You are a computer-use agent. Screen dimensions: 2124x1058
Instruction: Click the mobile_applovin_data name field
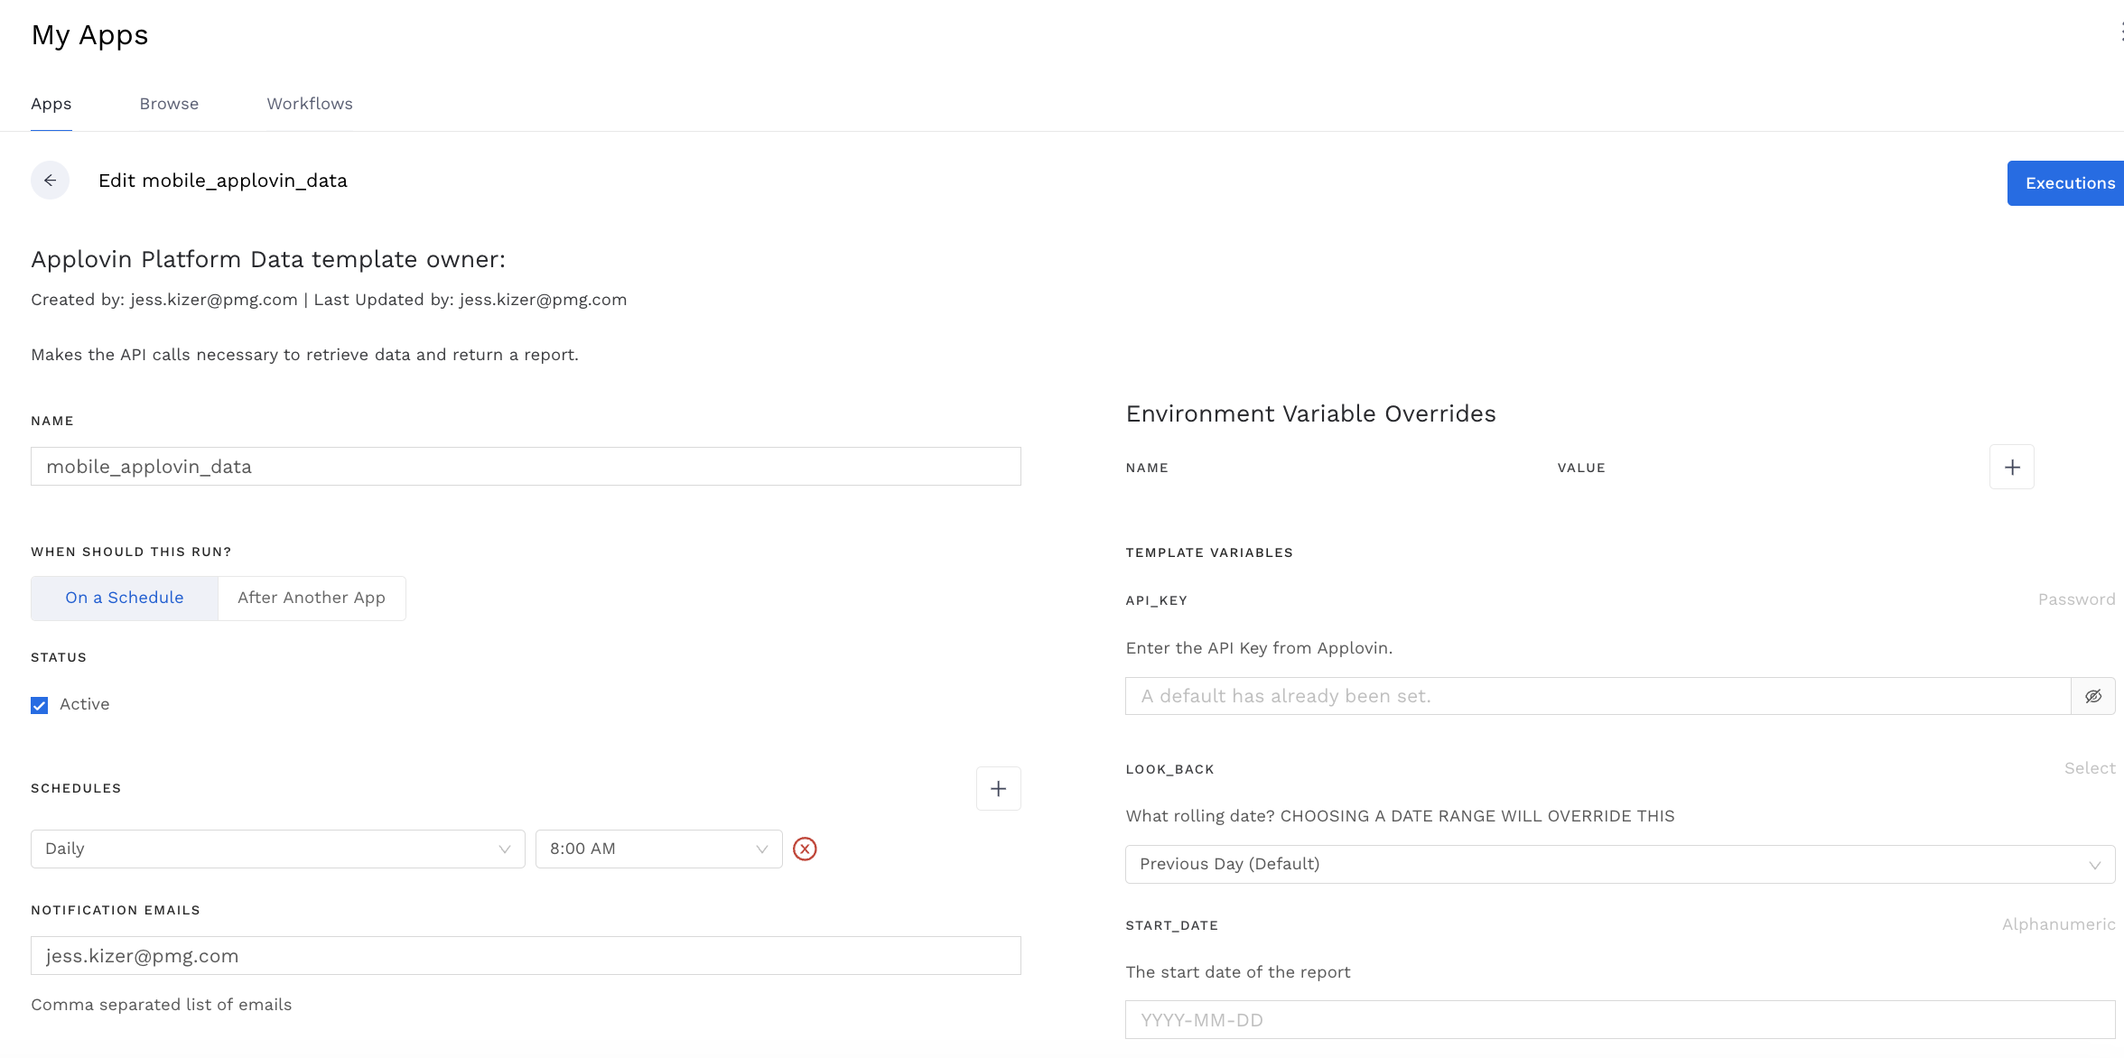(x=526, y=467)
